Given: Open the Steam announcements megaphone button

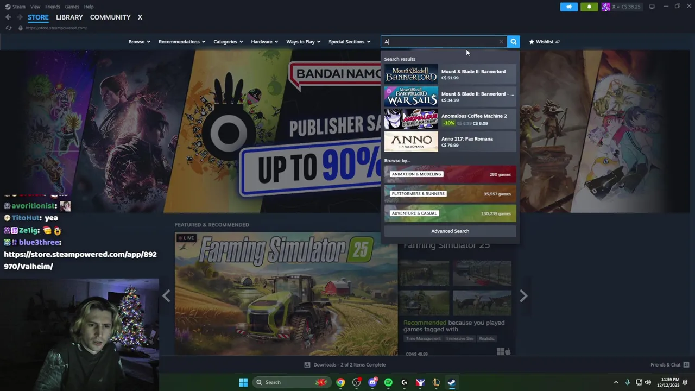Looking at the screenshot, I should pyautogui.click(x=568, y=7).
